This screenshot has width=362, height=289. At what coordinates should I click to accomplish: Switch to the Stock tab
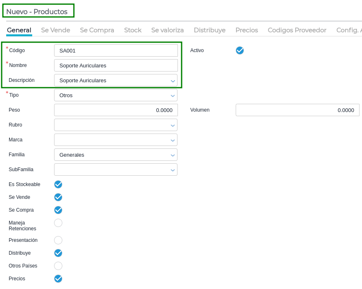pos(132,30)
